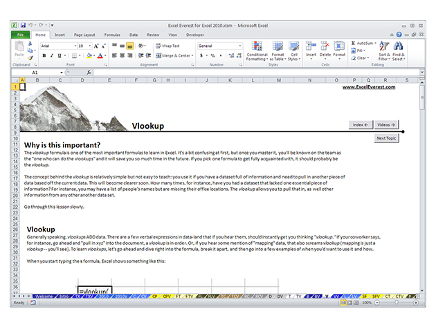
Task: Toggle Align Text Left
Action: [114, 55]
